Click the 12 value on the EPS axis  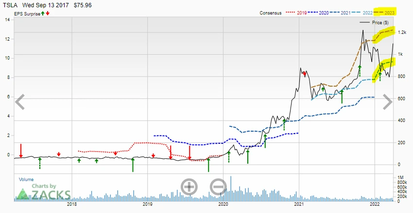click(8, 39)
